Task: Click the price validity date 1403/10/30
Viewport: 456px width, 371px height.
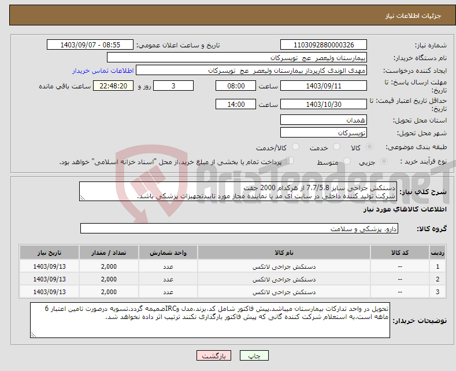Action: (x=324, y=104)
